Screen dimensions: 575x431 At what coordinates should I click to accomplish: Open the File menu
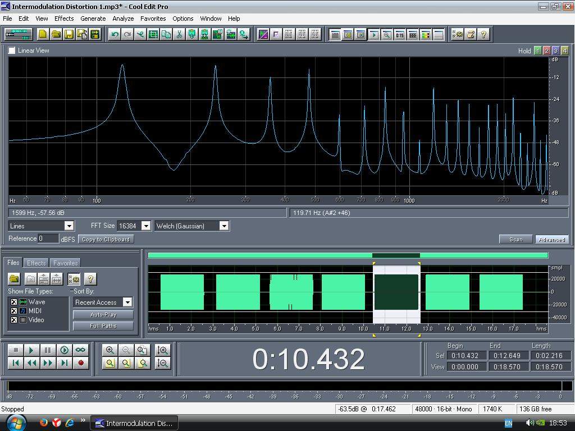point(7,19)
